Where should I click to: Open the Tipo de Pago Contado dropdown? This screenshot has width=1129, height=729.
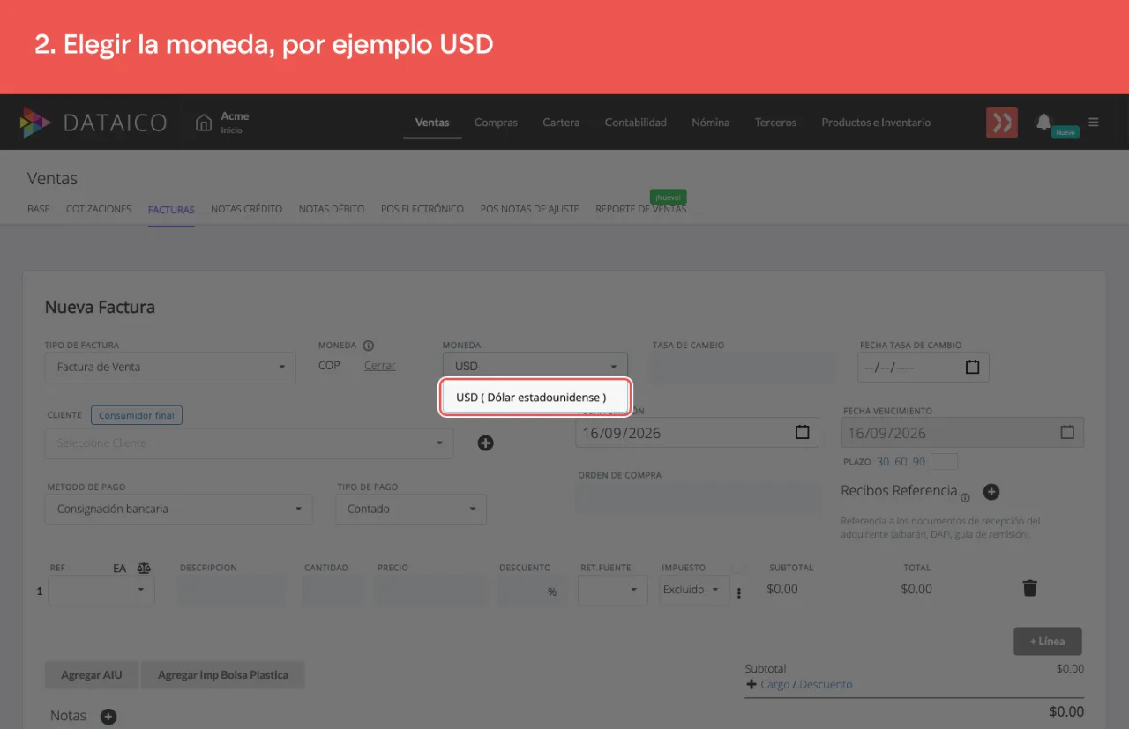click(411, 509)
